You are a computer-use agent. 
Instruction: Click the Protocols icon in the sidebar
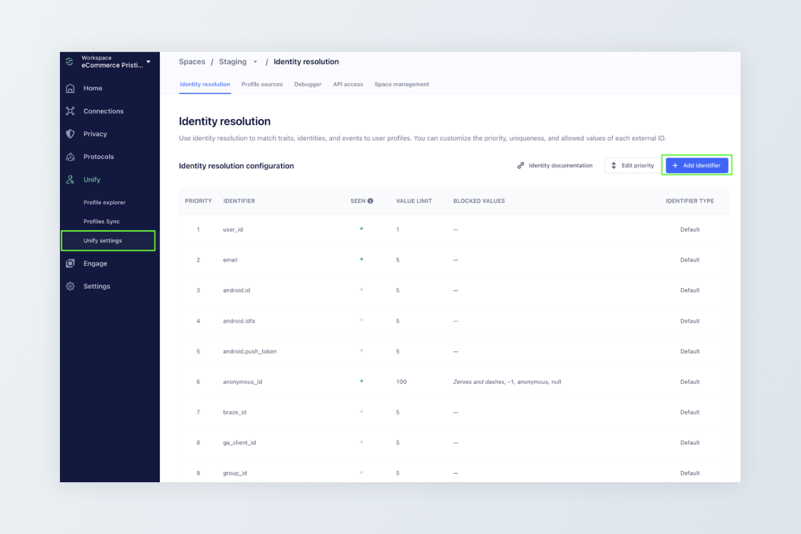[70, 157]
